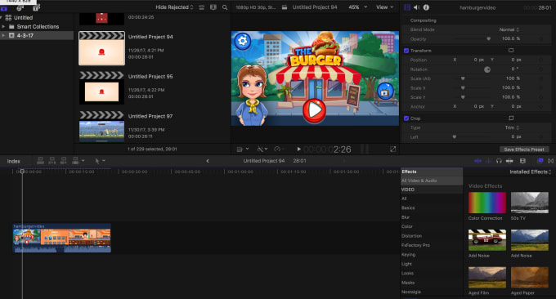Select the Color Correction effect thumbnail
This screenshot has width=556, height=299.
click(486, 203)
